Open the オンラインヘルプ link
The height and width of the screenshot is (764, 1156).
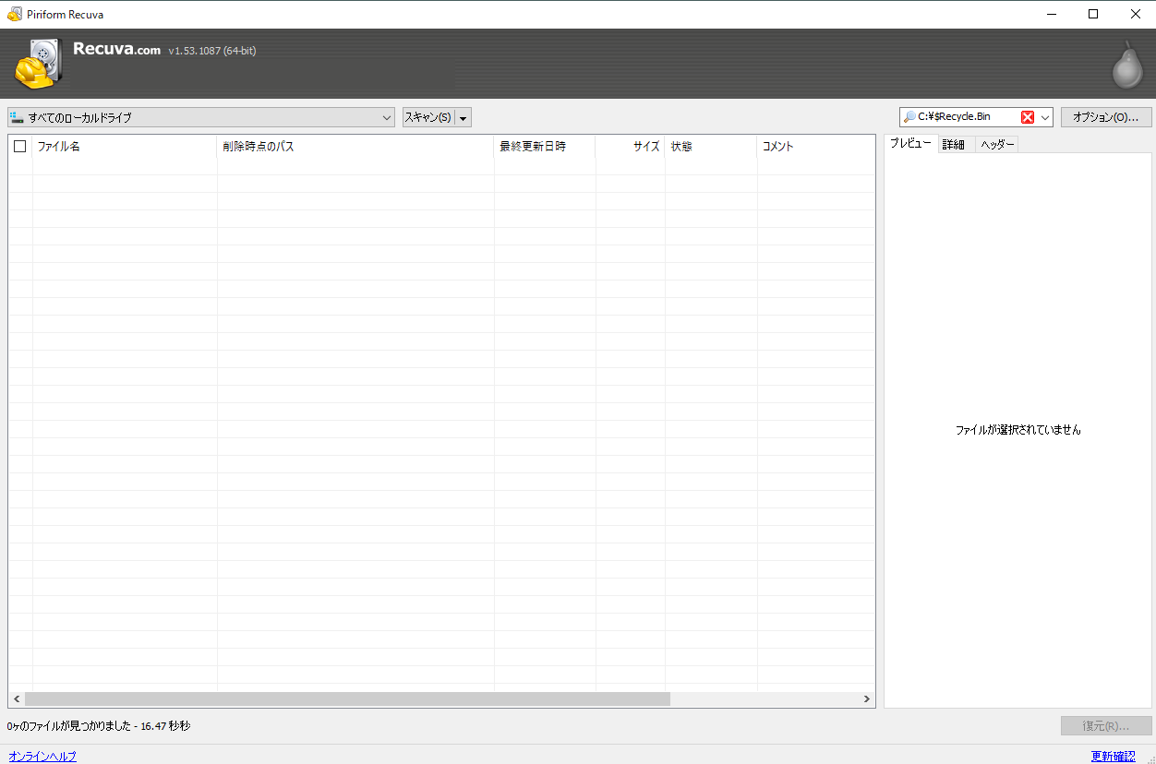pyautogui.click(x=42, y=757)
